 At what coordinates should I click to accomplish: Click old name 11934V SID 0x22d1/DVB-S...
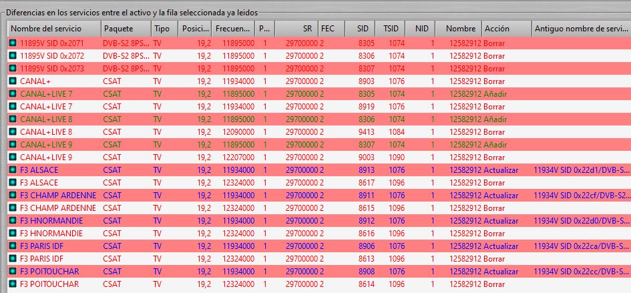581,170
